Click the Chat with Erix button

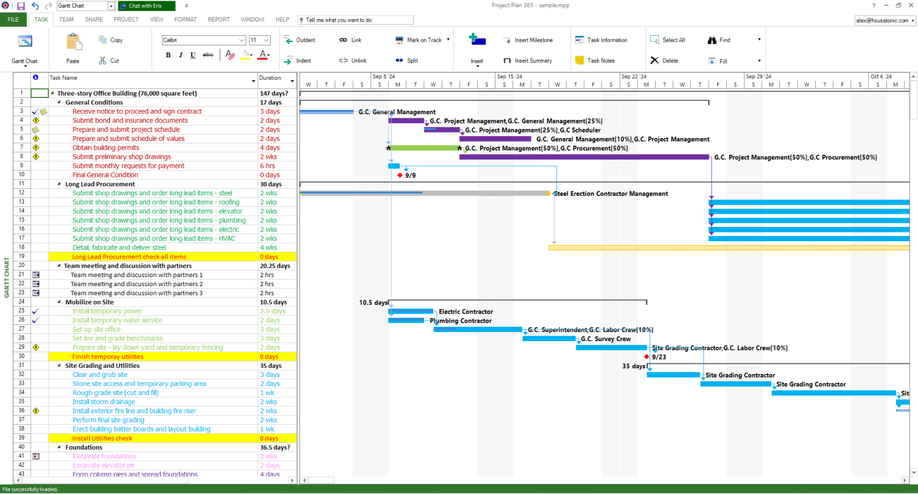click(146, 6)
